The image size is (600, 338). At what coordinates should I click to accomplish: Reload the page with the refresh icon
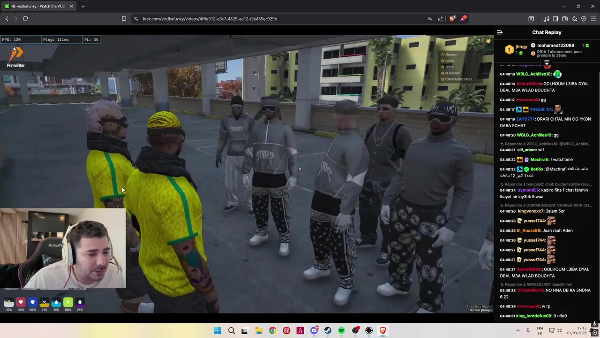(25, 19)
